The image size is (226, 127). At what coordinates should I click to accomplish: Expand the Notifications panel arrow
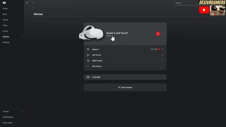pos(22,117)
